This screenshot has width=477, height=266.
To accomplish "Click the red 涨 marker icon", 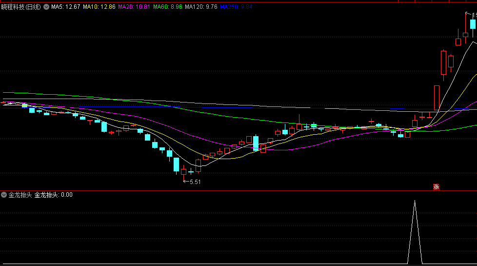I will pyautogui.click(x=436, y=187).
